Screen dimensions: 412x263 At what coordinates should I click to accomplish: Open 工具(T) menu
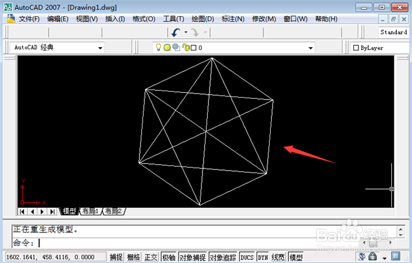pyautogui.click(x=174, y=19)
